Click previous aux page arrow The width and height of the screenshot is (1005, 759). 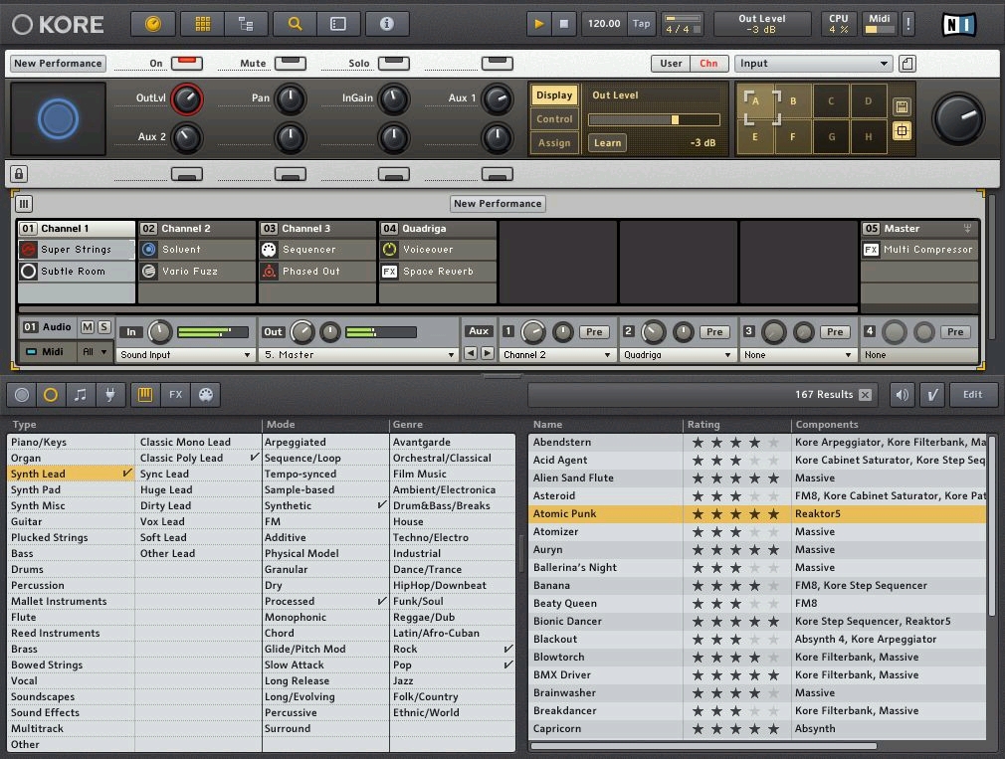(471, 353)
